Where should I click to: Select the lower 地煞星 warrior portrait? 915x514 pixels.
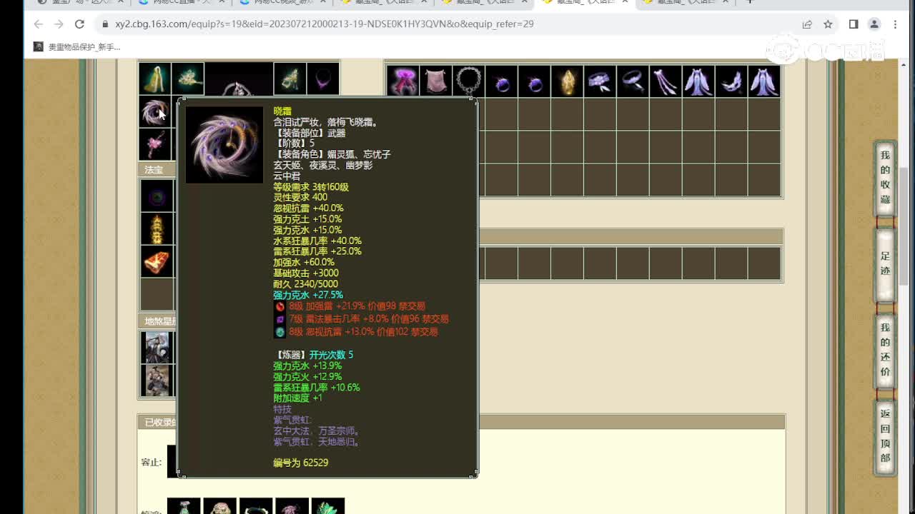click(157, 381)
